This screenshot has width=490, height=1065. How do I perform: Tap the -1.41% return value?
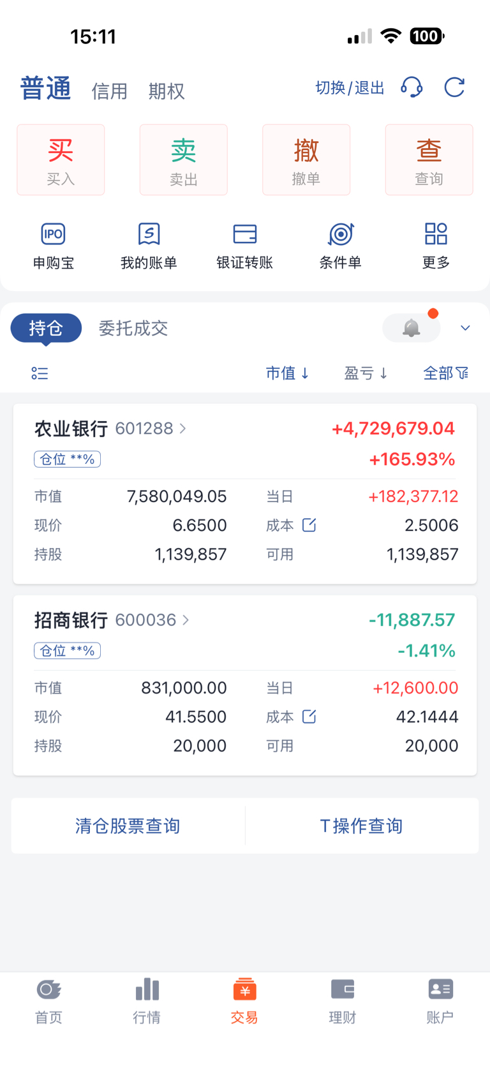426,651
